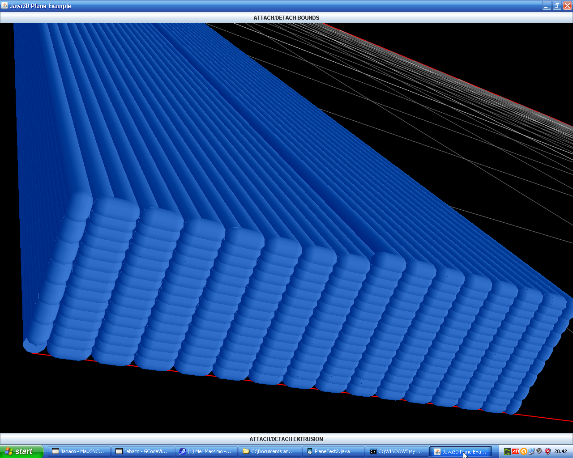
Task: Switch to the PlaneTest2.java taskbar window
Action: 333,452
